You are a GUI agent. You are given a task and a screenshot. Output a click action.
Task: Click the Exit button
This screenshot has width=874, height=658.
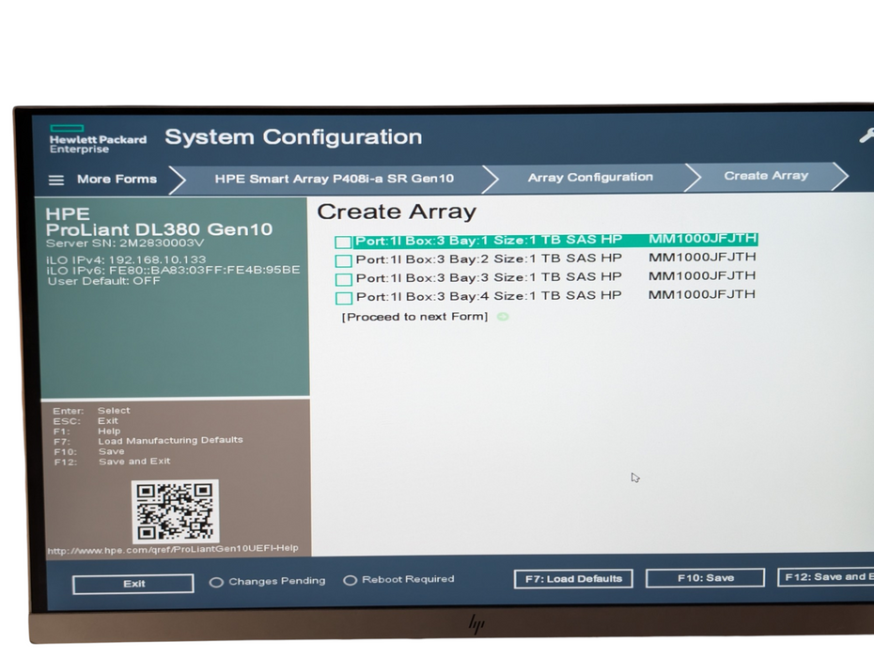coord(132,584)
